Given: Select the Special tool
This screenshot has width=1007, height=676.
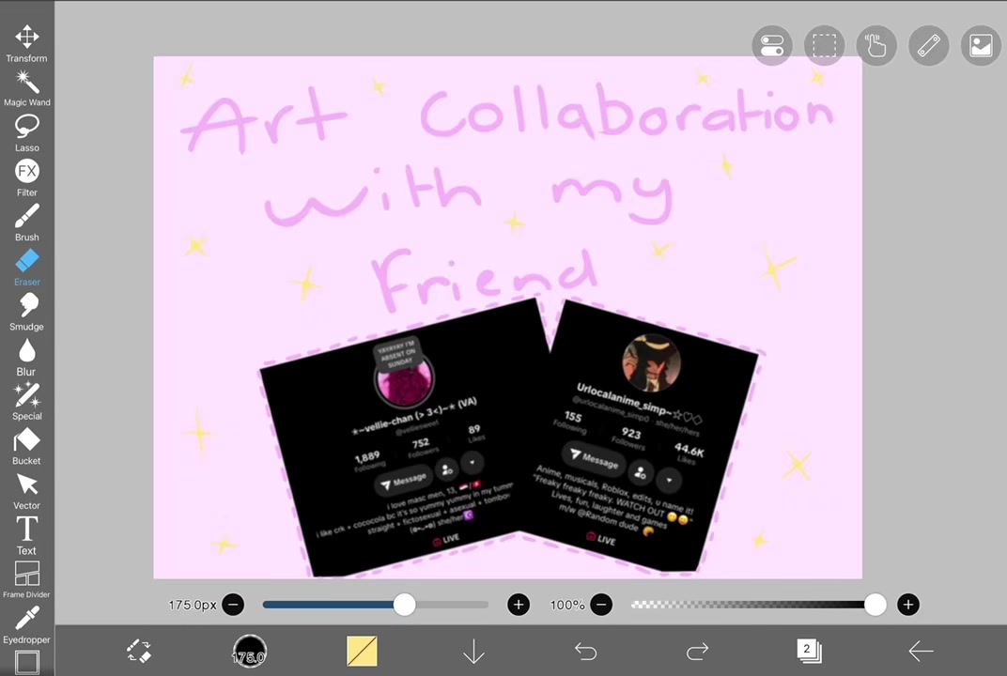Looking at the screenshot, I should 26,402.
